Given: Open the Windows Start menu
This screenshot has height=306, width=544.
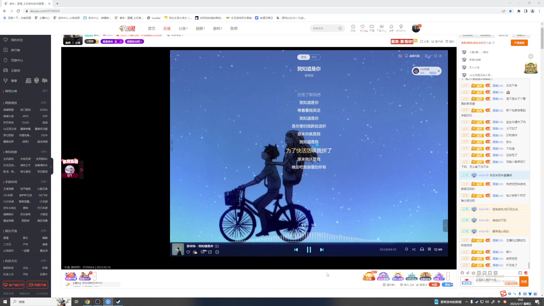Looking at the screenshot, I should 5,302.
